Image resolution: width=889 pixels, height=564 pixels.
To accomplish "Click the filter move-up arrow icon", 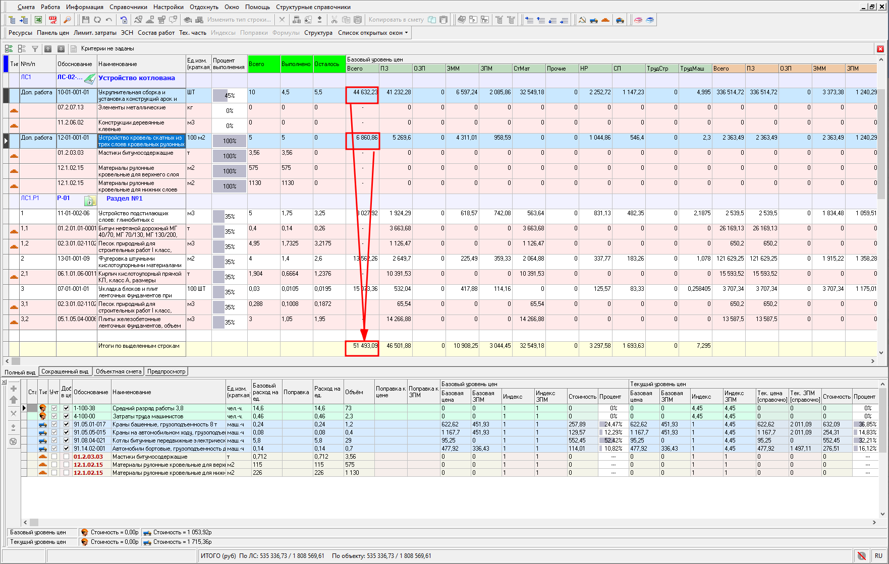I will 48,48.
